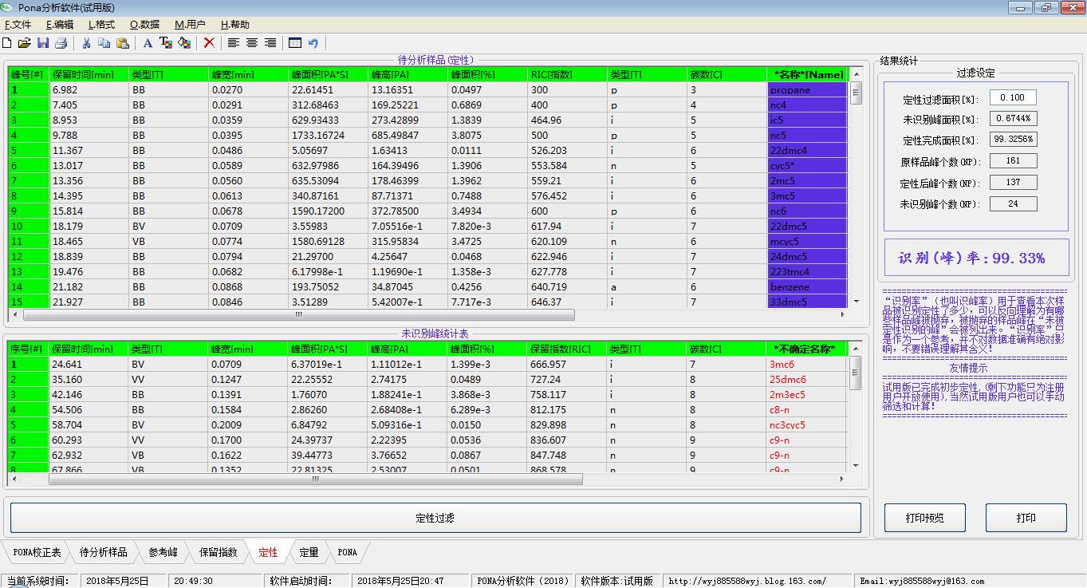
Task: Click the red X delete icon
Action: [209, 43]
